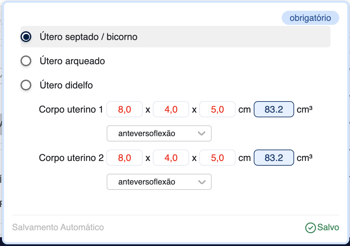
Task: Click the green Salvo checkmark icon
Action: tap(310, 228)
